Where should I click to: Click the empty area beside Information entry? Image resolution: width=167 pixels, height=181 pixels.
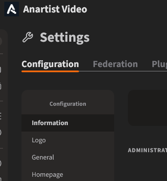click(91, 123)
